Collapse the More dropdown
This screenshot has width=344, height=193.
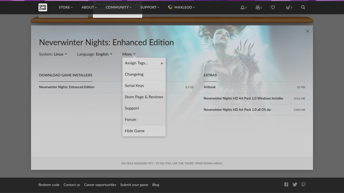[129, 54]
